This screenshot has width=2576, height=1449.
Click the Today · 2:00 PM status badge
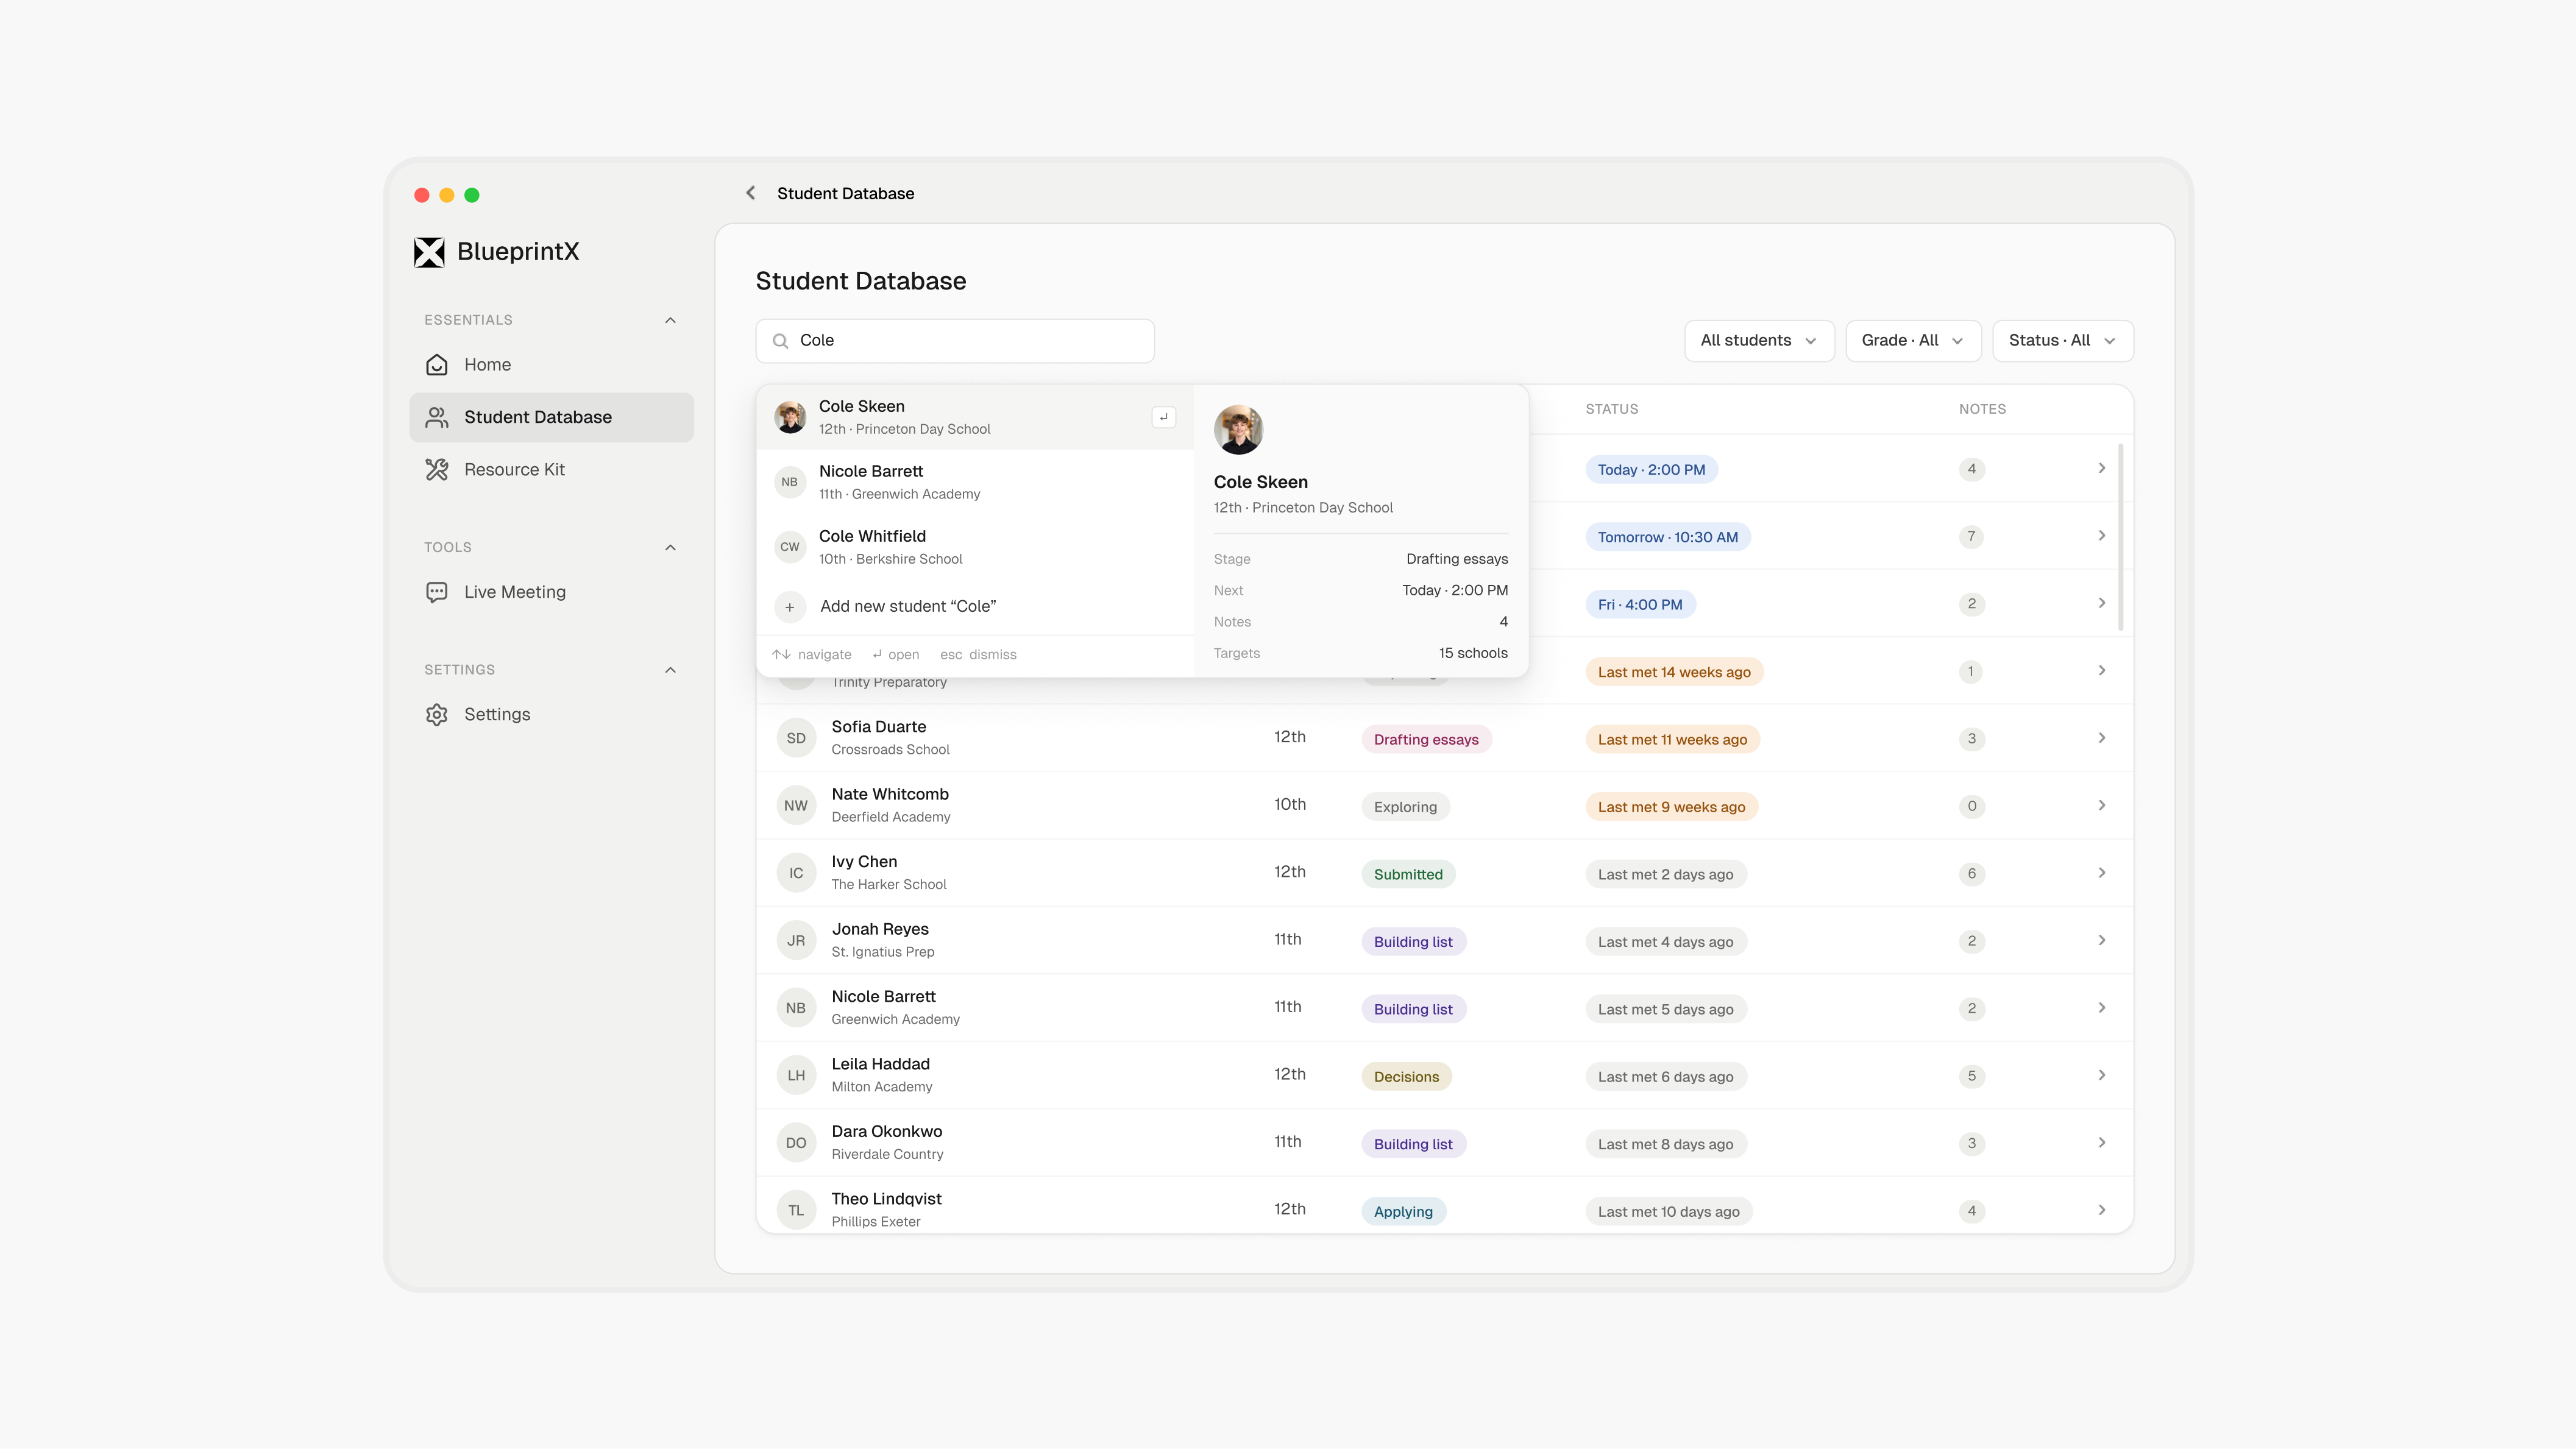tap(1651, 470)
